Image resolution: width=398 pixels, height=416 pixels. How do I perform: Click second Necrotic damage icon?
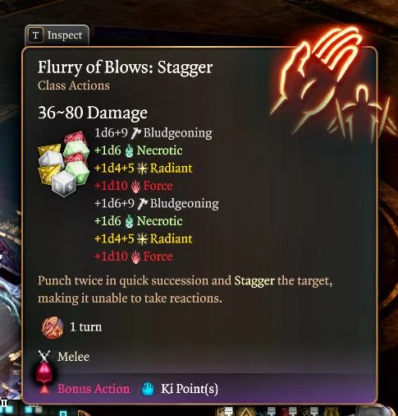click(x=129, y=221)
